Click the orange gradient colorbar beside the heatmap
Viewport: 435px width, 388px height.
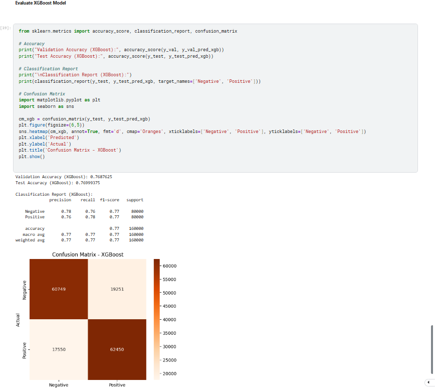pos(157,319)
